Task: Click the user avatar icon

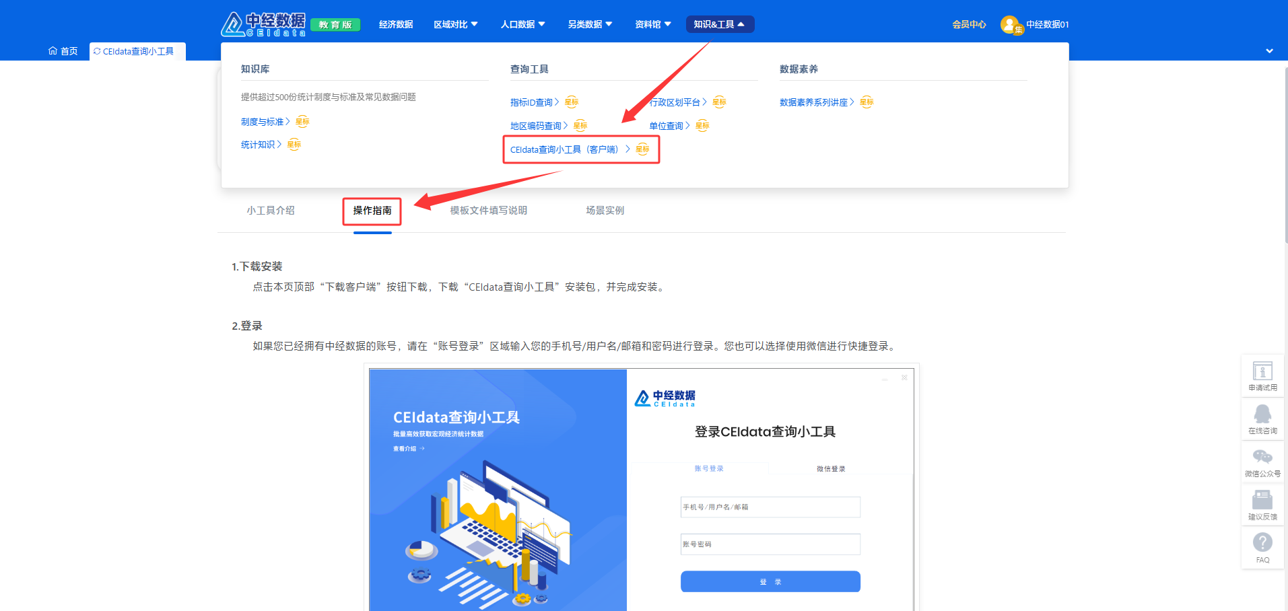Action: click(1010, 25)
